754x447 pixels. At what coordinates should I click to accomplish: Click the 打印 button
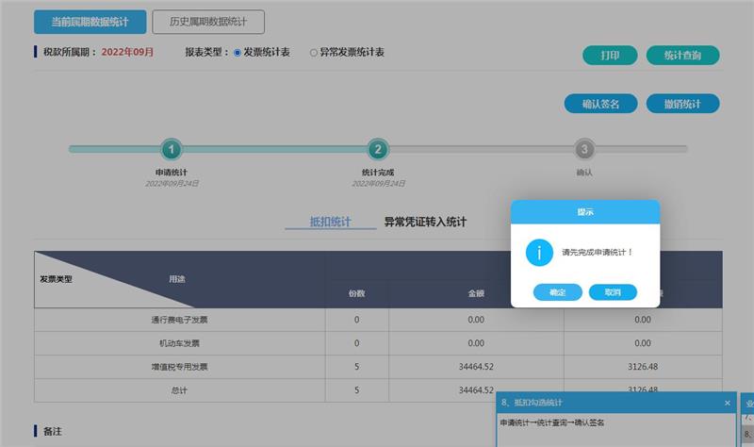(x=610, y=56)
